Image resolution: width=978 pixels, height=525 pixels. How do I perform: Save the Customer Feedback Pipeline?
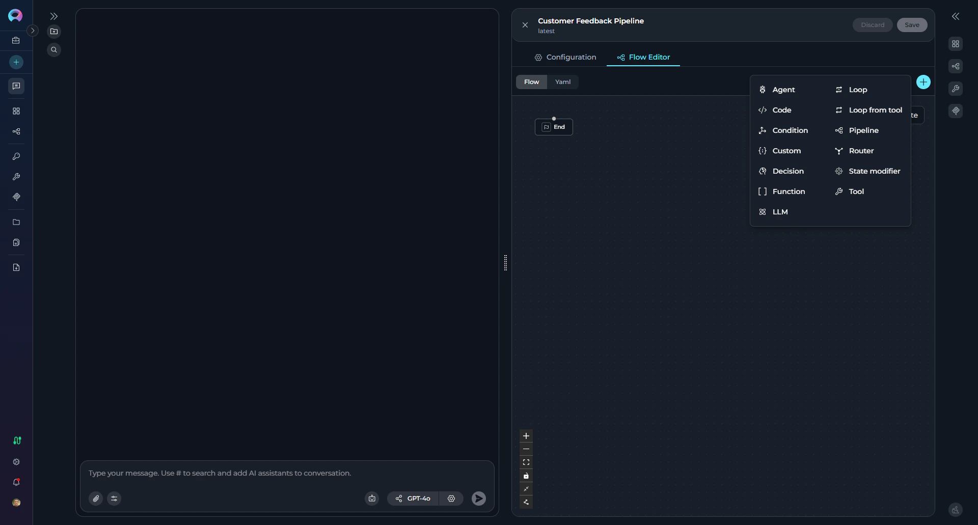(911, 24)
